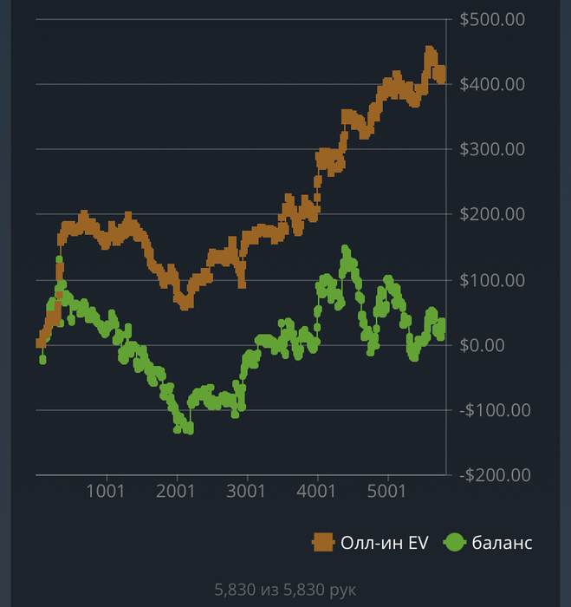The image size is (571, 607).
Task: Click the green balance line's lowest point
Action: [x=188, y=428]
